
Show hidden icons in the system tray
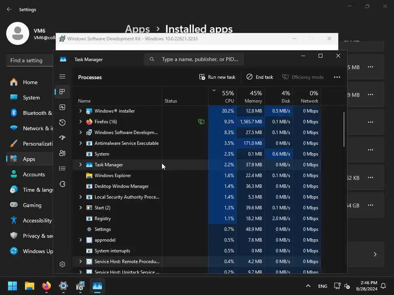(308, 286)
